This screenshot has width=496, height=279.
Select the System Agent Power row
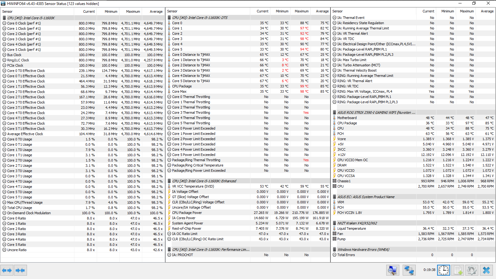(248, 223)
